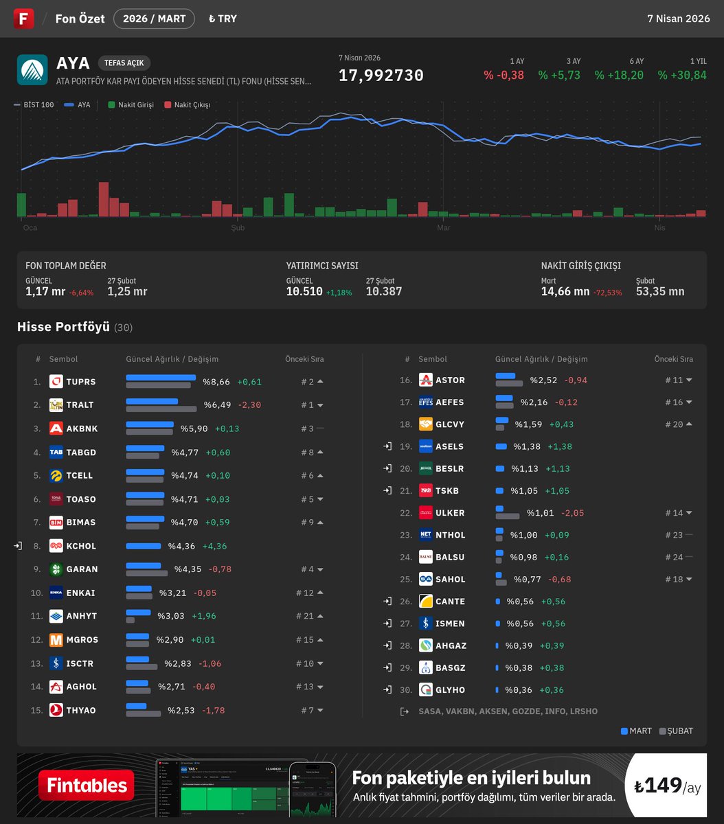Click the Yatırımcı Sayısı 10.510 value
Viewport: 724px width, 824px height.
click(x=304, y=291)
